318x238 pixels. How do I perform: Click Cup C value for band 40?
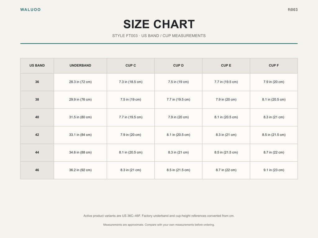[x=131, y=117]
